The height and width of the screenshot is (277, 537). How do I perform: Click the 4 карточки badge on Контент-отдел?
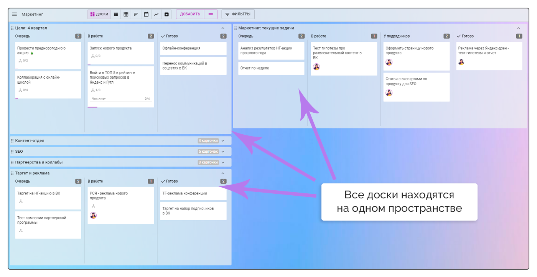click(208, 141)
